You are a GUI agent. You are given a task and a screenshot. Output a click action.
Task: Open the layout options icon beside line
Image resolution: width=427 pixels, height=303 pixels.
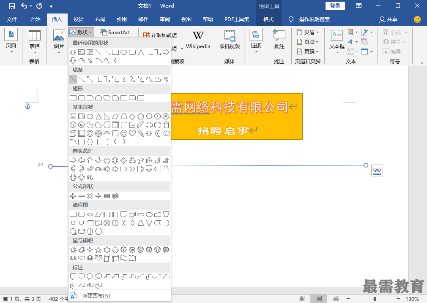coord(377,170)
